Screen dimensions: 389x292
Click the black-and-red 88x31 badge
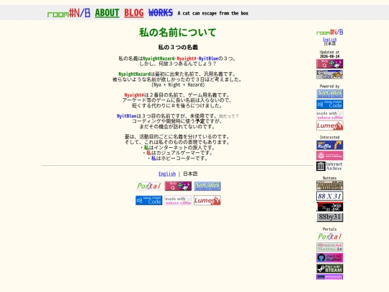point(329,207)
